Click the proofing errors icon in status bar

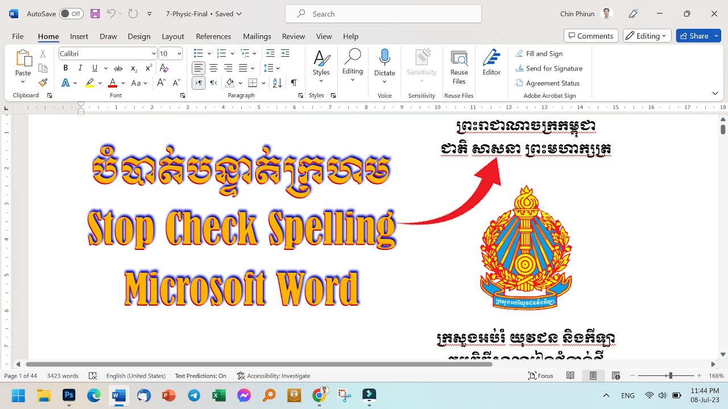coord(93,375)
